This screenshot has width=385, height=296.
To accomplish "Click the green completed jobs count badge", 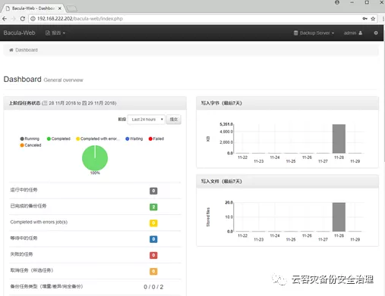I will 153,207.
